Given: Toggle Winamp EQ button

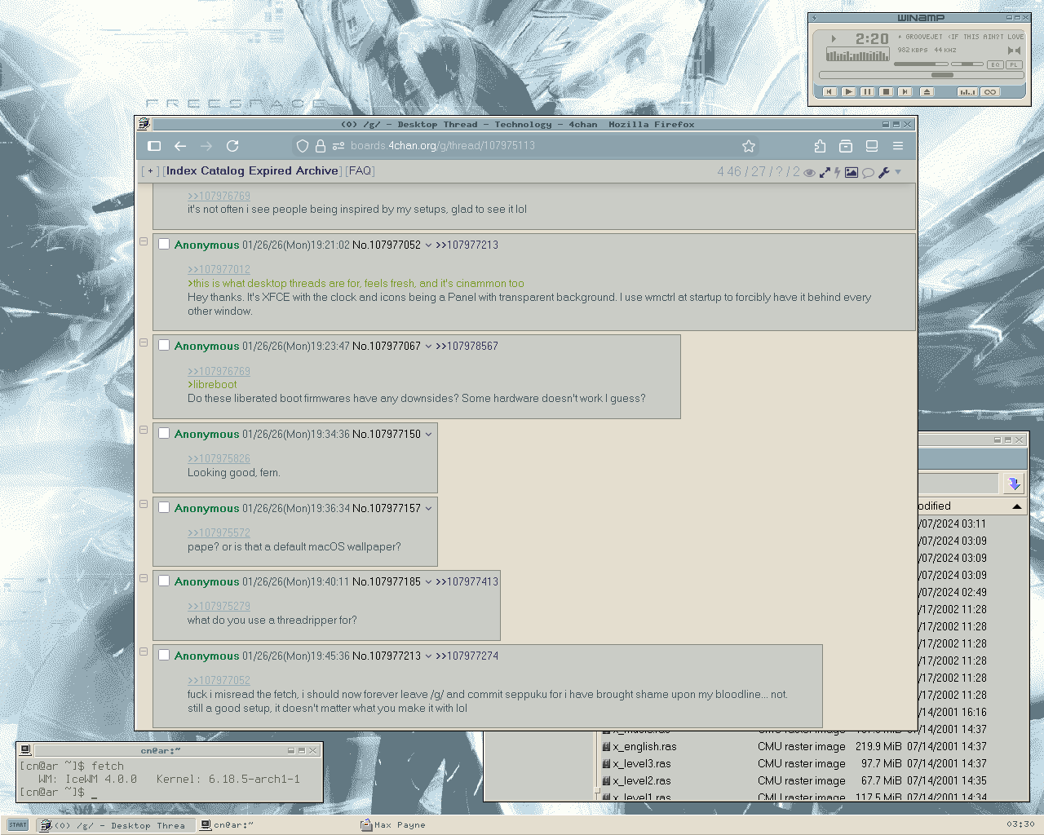Looking at the screenshot, I should click(995, 64).
